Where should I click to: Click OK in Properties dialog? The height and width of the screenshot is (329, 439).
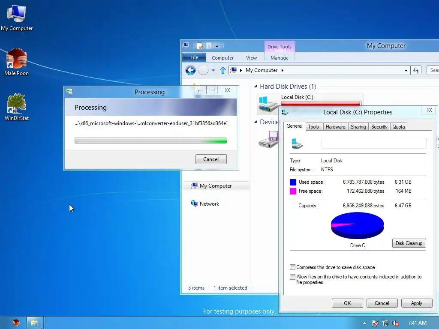(x=347, y=303)
